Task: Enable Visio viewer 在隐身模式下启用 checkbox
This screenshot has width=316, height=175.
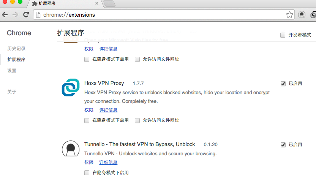Action: 87,59
